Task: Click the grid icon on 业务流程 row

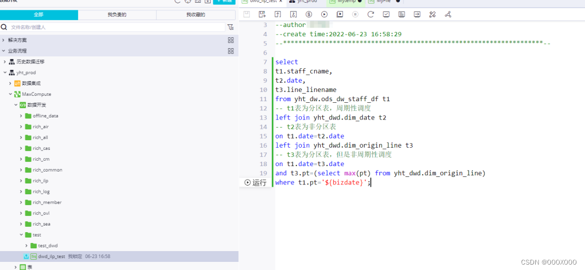Action: pyautogui.click(x=231, y=51)
